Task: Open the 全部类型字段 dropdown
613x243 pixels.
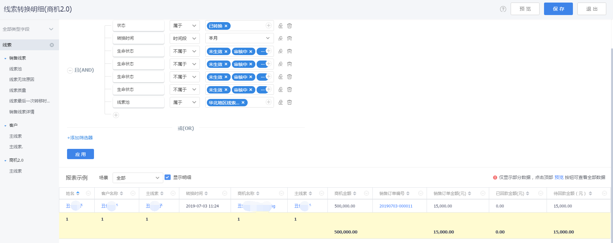Action: coord(28,29)
